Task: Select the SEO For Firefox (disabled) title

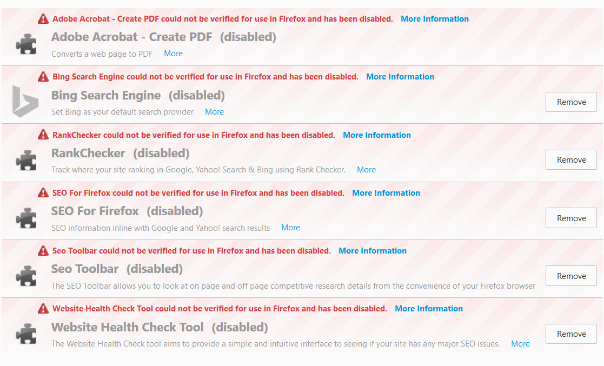Action: click(127, 211)
